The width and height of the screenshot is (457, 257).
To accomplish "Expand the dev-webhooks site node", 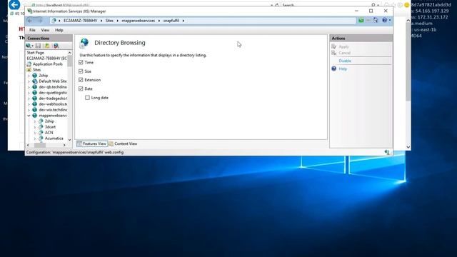I will (29, 104).
